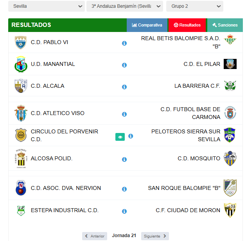246x241 pixels.
Task: Go to next jornada with Siguiente
Action: (x=155, y=236)
